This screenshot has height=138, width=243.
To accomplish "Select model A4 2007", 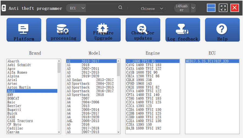I will pyautogui.click(x=92, y=99).
